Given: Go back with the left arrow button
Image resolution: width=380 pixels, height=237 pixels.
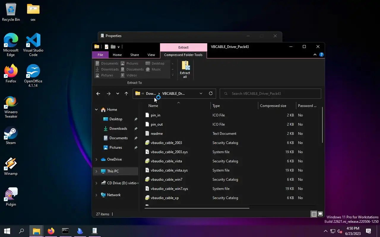Looking at the screenshot, I should (x=98, y=94).
